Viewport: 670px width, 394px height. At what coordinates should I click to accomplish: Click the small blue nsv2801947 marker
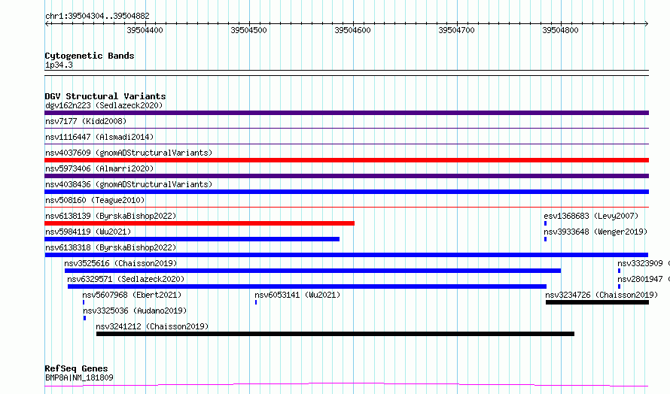pyautogui.click(x=619, y=286)
